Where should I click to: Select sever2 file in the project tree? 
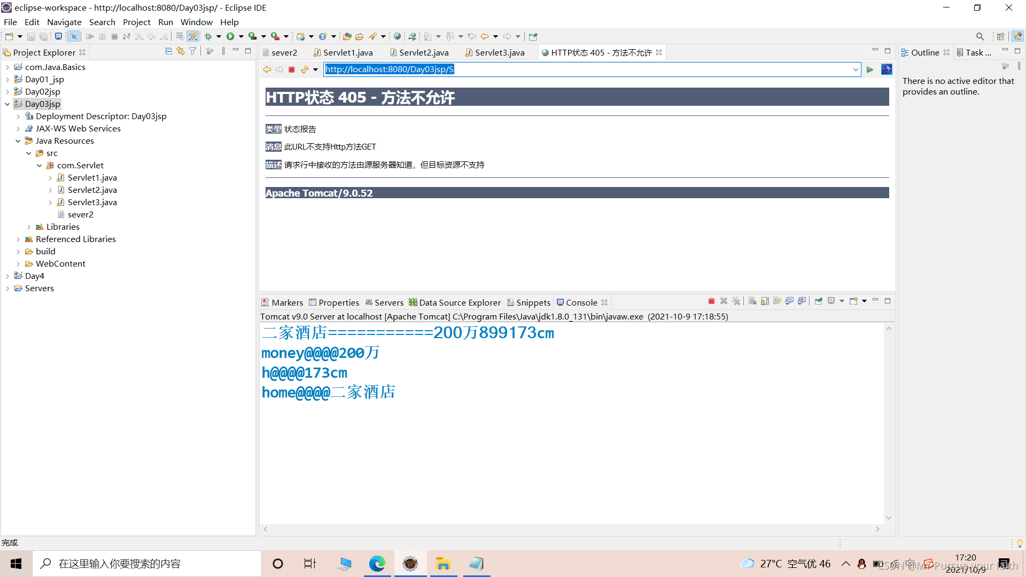tap(80, 214)
